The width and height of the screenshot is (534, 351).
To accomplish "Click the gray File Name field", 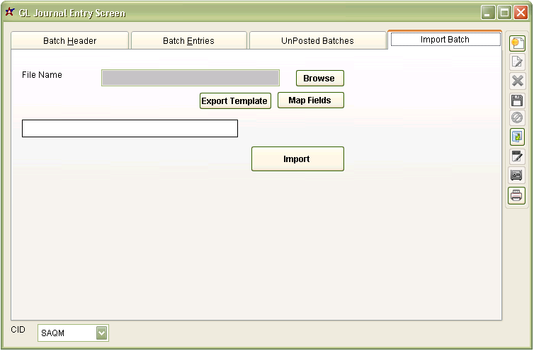I will coord(190,78).
